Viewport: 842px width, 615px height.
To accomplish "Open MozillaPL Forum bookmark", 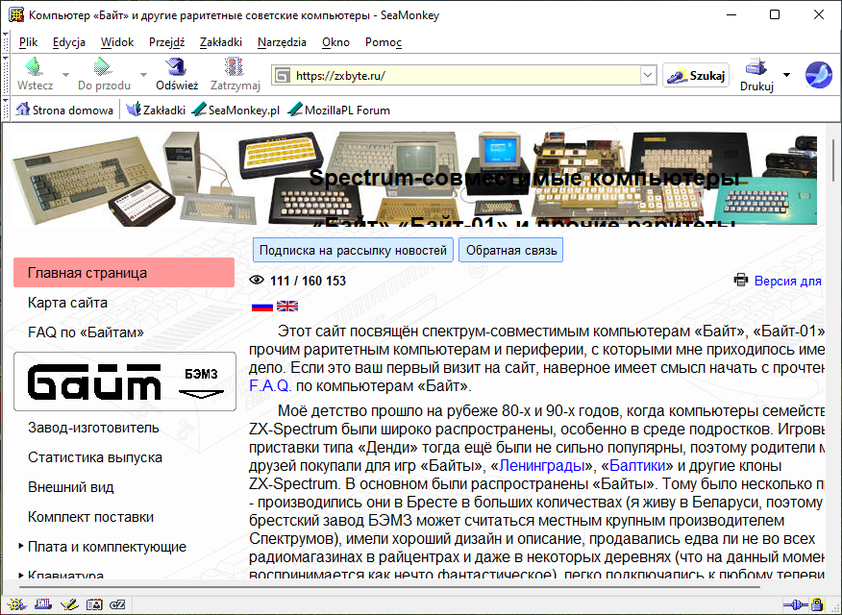I will (x=339, y=110).
